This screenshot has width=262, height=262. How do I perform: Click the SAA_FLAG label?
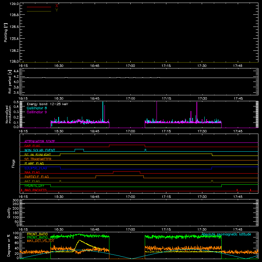(x=32, y=172)
